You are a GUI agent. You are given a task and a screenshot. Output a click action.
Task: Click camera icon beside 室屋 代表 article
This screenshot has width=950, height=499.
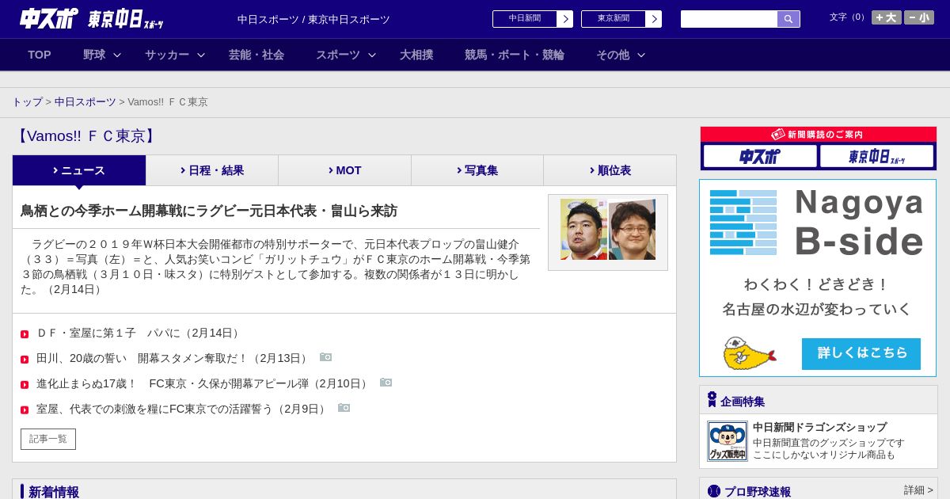tap(344, 408)
